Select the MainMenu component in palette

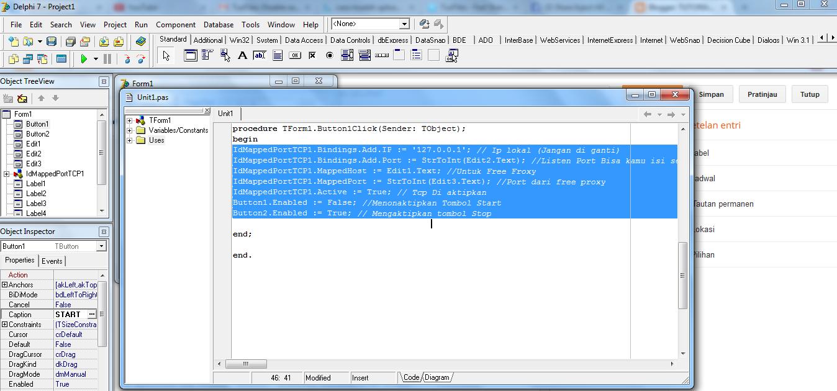pyautogui.click(x=207, y=55)
